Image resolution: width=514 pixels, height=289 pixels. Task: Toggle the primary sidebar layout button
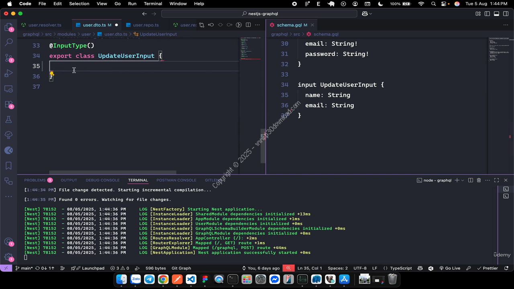487,14
